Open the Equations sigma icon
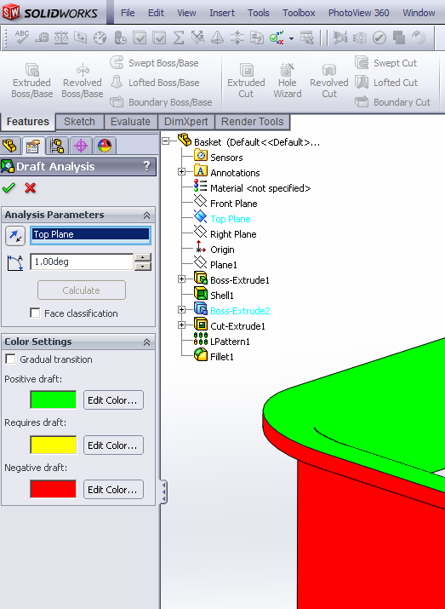This screenshot has height=609, width=445. 178,37
